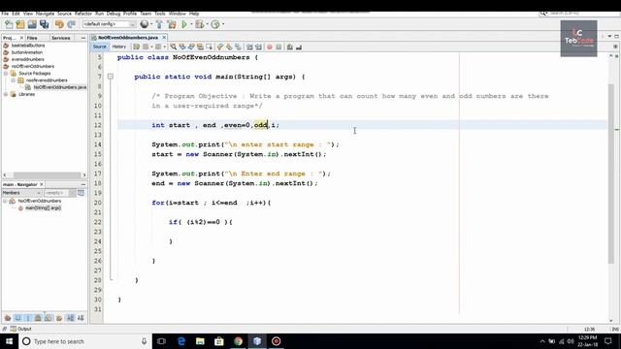This screenshot has width=621, height=349.
Task: Select the Source editor view
Action: click(x=99, y=47)
